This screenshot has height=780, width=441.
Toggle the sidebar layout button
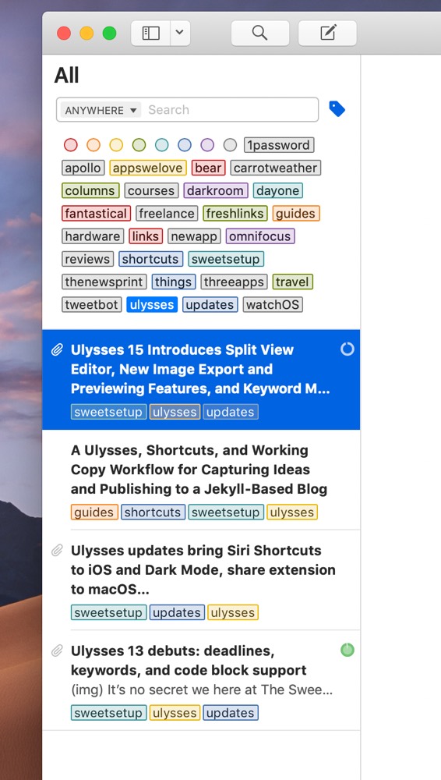tap(150, 34)
